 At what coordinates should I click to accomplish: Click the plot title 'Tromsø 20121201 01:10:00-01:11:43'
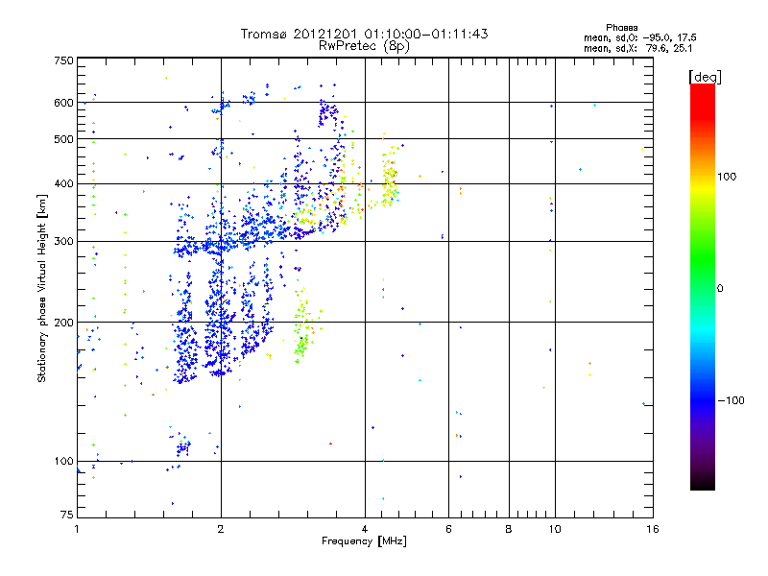(364, 34)
